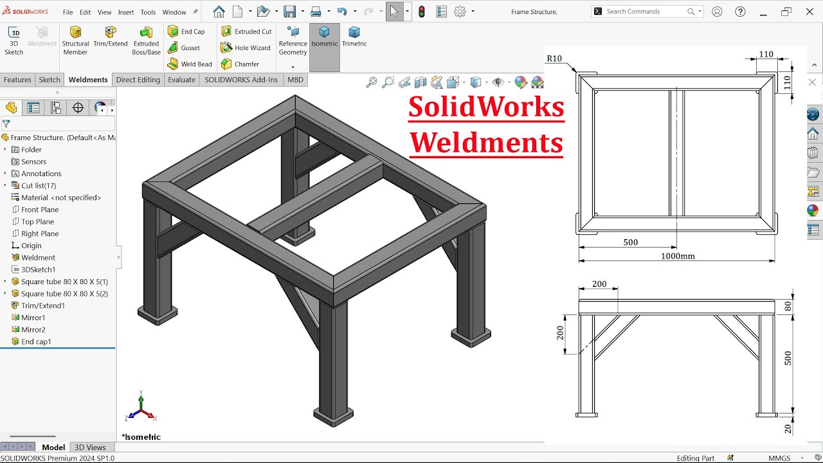
Task: Toggle Section View
Action: click(x=421, y=82)
